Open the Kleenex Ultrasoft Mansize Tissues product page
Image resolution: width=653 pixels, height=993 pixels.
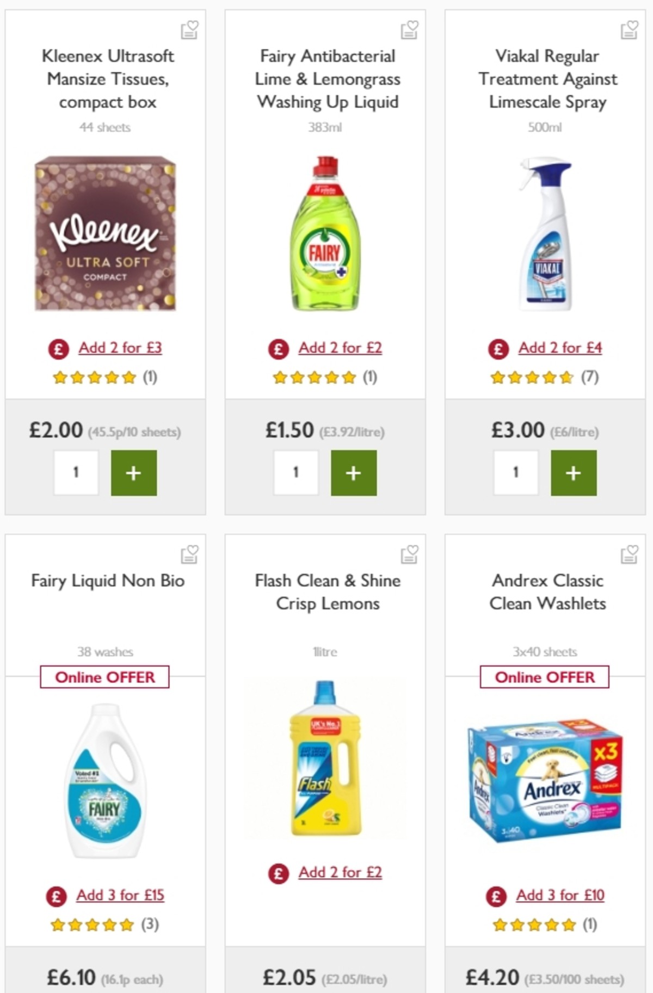107,79
